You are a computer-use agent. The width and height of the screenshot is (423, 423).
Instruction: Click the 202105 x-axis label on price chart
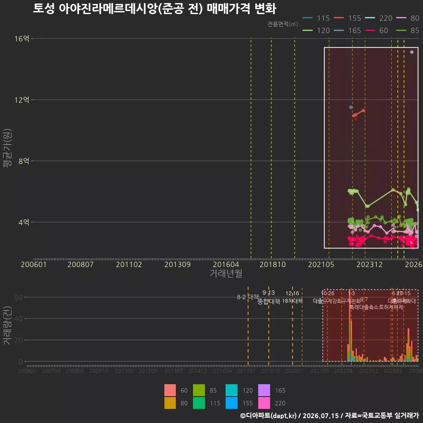pyautogui.click(x=321, y=264)
